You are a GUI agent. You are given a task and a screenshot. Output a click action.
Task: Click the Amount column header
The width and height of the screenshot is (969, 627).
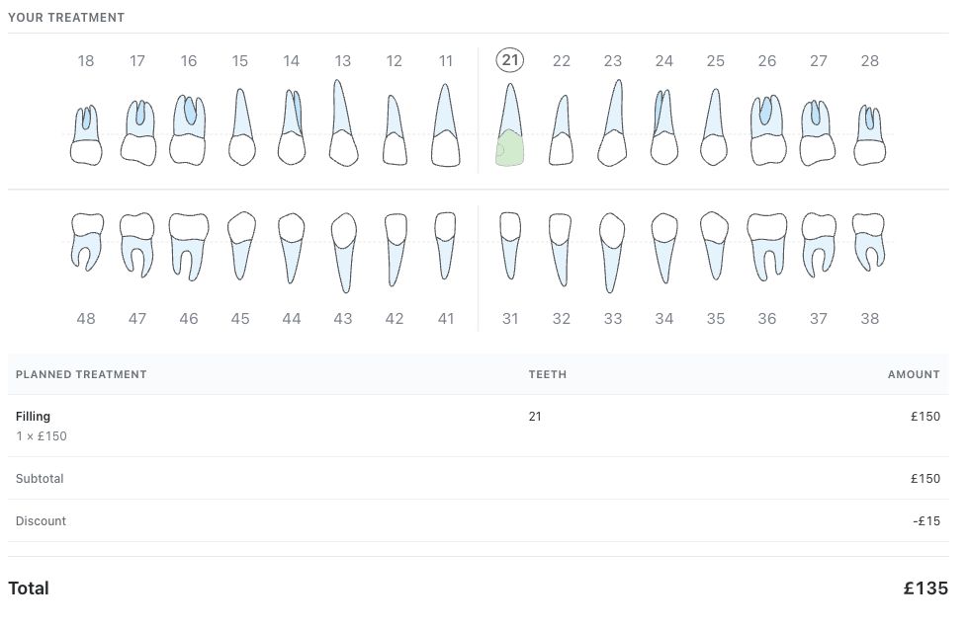[x=914, y=374]
